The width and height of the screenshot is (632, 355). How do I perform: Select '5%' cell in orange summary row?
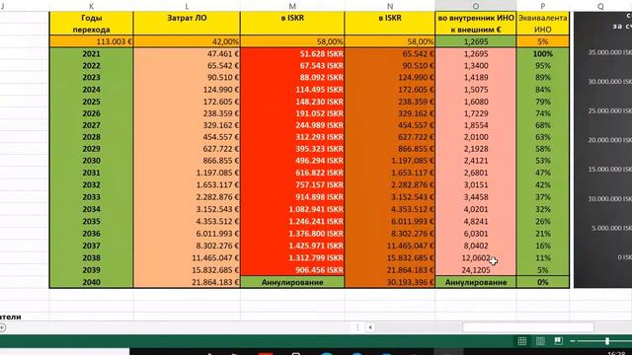542,41
